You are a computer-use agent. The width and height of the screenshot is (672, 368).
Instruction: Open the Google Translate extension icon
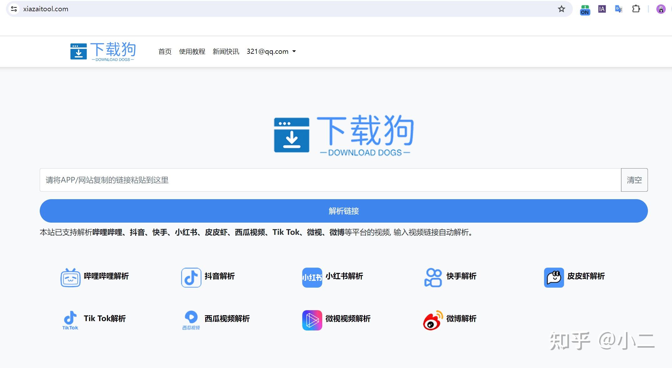619,9
